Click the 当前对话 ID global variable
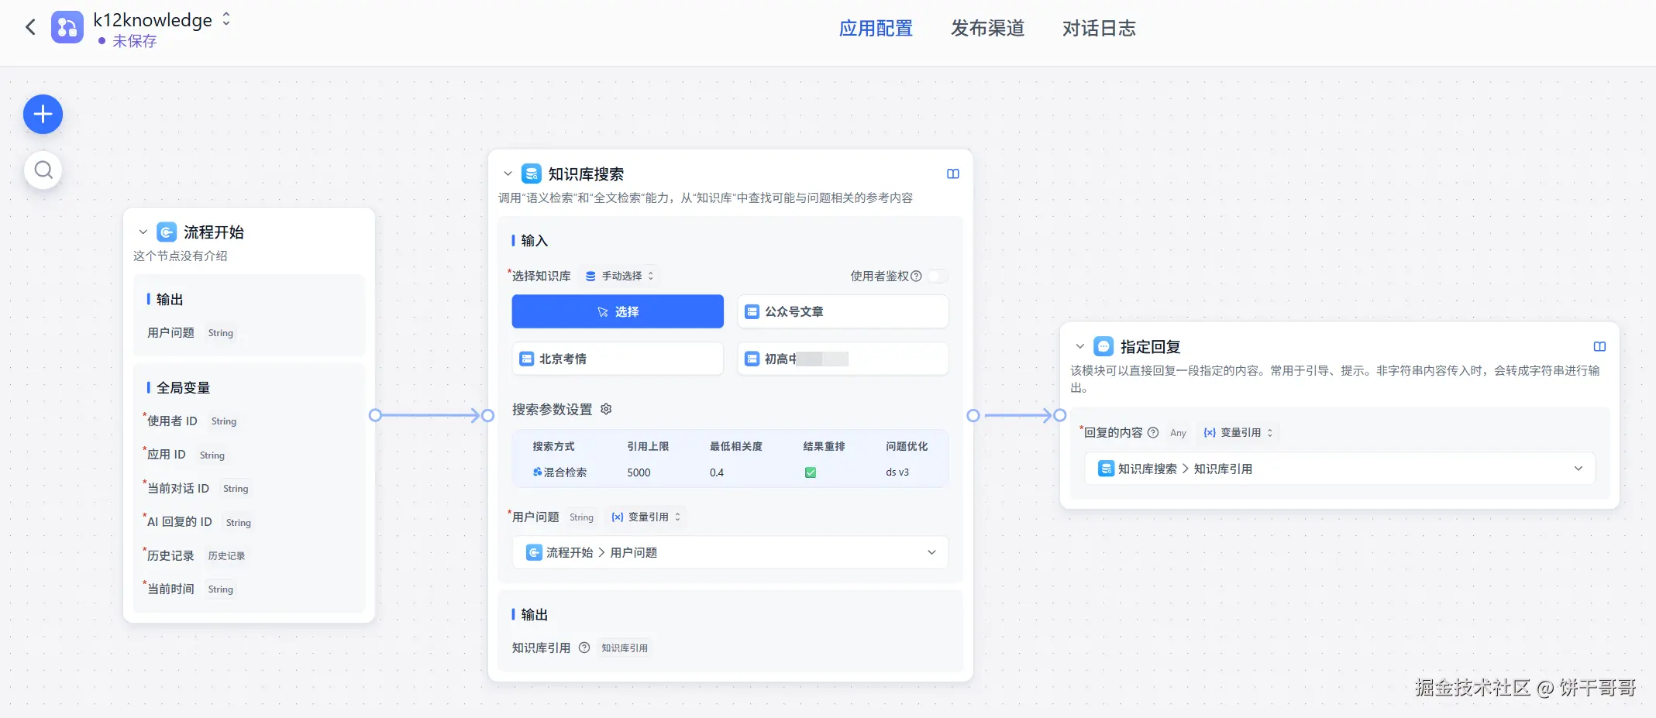 (x=178, y=489)
